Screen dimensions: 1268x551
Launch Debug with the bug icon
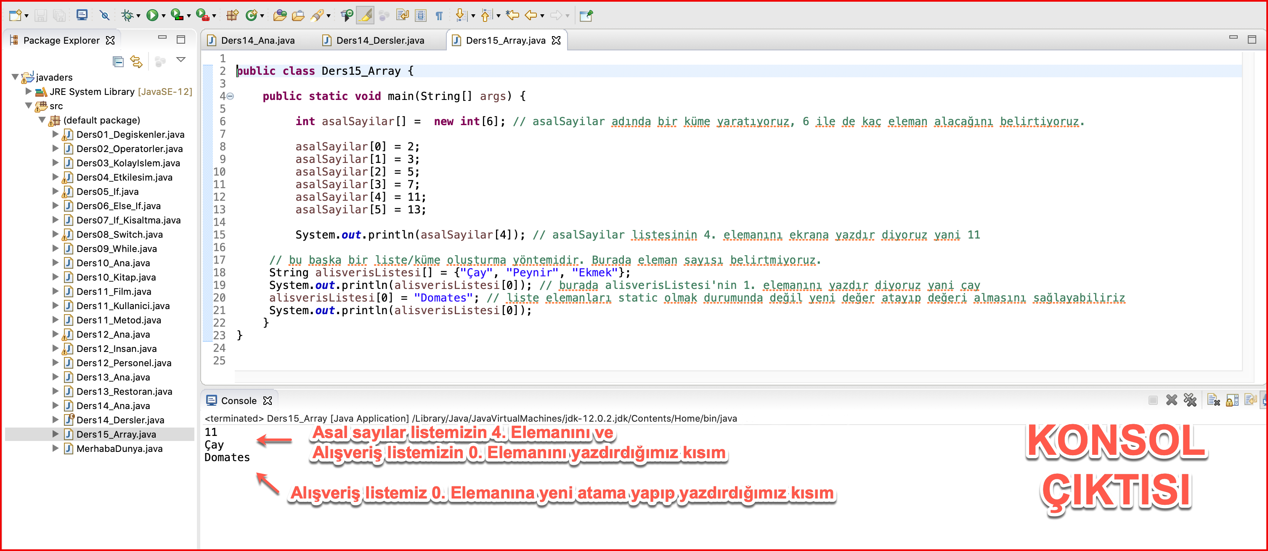[127, 15]
